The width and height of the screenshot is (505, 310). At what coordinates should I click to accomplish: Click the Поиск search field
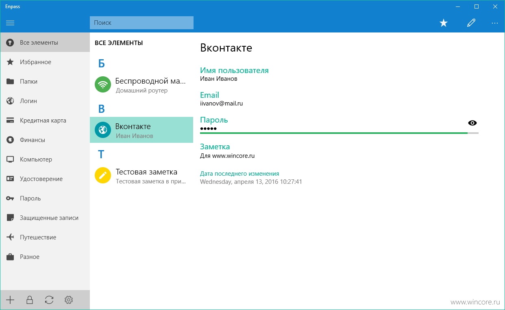[141, 23]
